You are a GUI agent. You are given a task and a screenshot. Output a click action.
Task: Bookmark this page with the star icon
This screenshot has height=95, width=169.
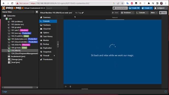122,3
